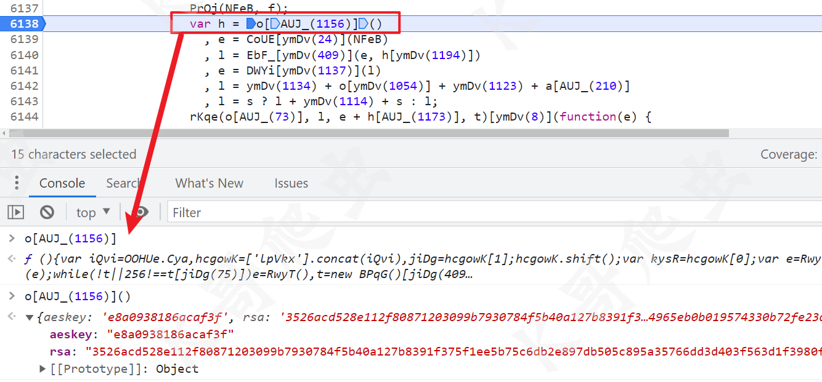Click line number 6140 in the gutter
Screen dimensions: 822x382
tap(24, 55)
